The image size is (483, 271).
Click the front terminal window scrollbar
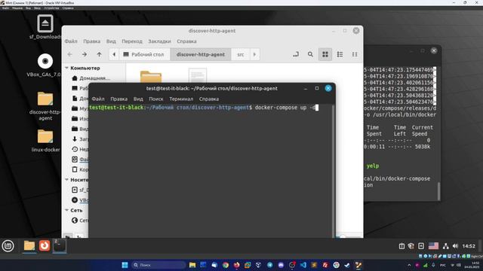(333, 171)
